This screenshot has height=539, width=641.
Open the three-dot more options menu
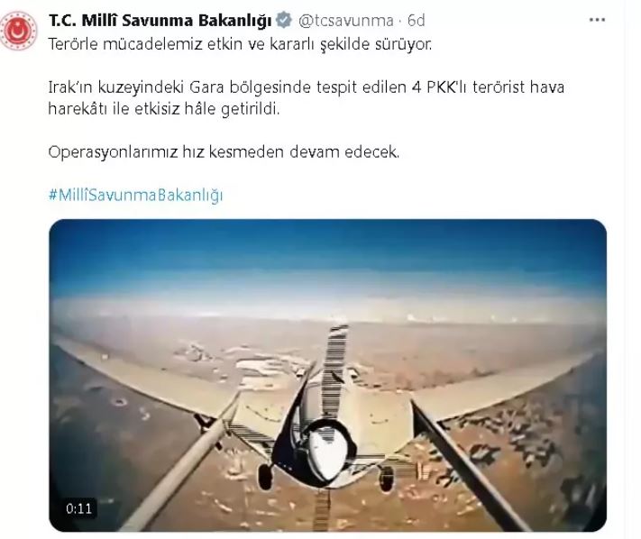click(597, 20)
